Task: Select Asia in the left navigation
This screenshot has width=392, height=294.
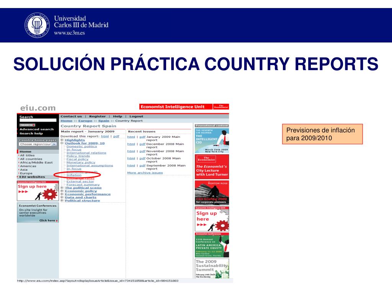Action: pyautogui.click(x=24, y=170)
